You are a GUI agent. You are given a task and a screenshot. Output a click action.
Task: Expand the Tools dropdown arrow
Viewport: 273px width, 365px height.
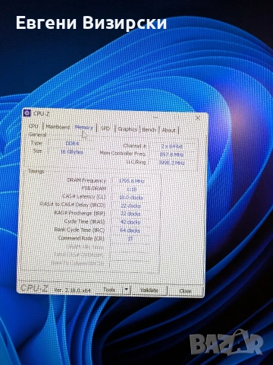tap(126, 290)
